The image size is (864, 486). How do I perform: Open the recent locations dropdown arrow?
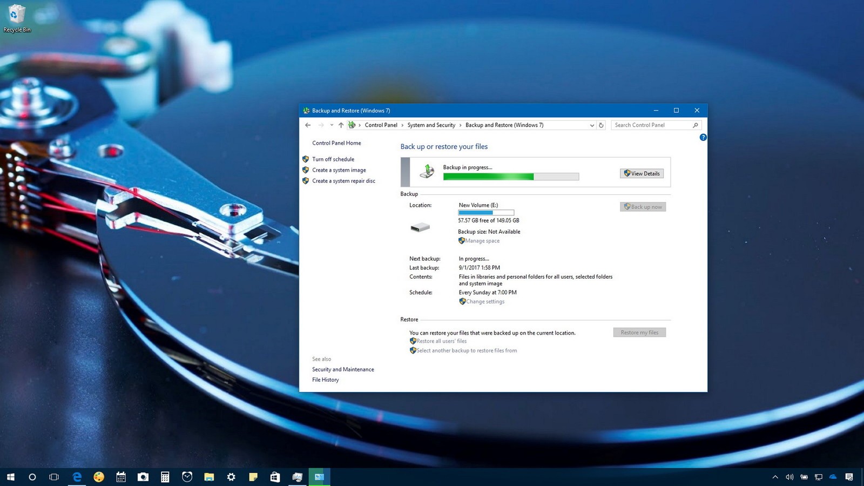click(332, 125)
